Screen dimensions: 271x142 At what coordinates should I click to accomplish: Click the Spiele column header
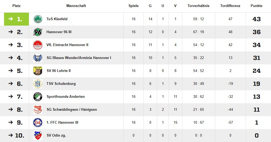click(133, 6)
